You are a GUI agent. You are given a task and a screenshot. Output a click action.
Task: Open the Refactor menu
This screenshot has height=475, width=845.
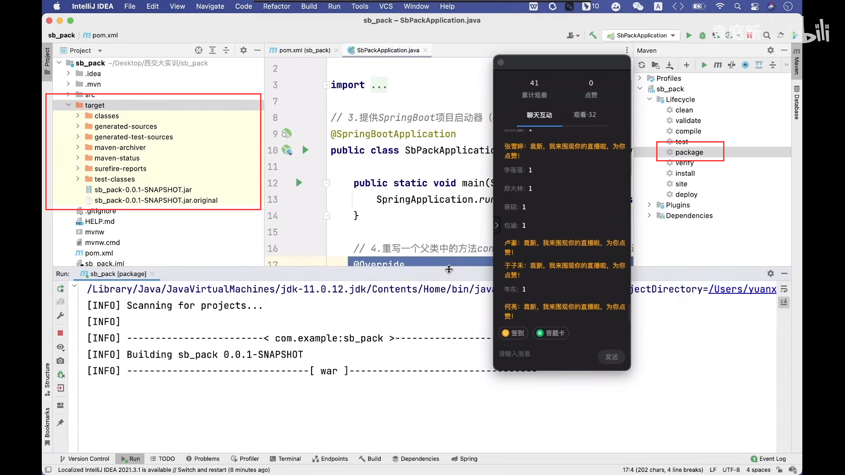(x=276, y=6)
